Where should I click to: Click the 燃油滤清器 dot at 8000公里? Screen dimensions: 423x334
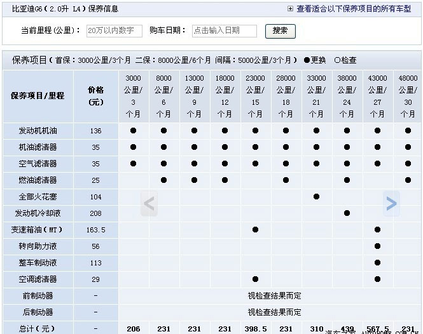(163, 180)
